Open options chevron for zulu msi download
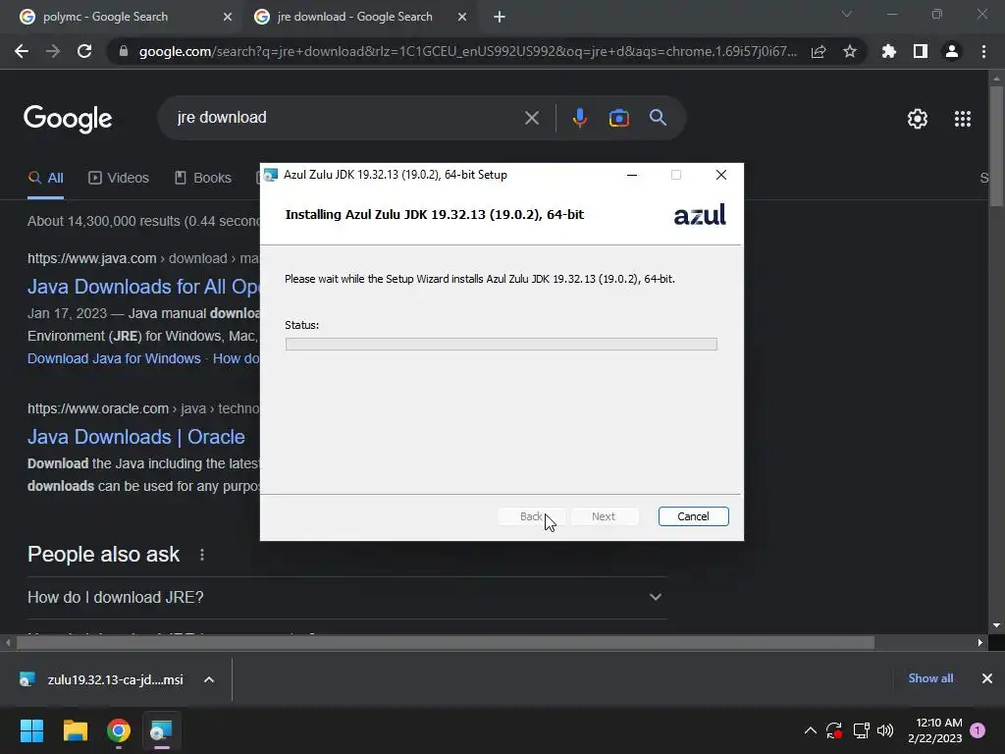1005x754 pixels. pos(209,679)
